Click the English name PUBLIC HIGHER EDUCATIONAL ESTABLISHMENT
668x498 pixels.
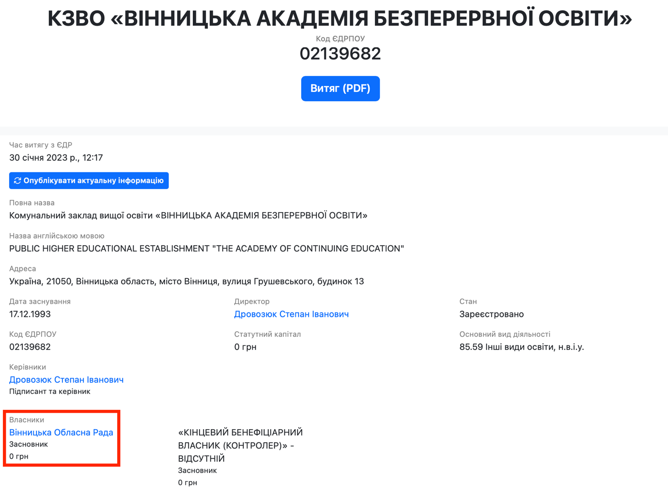[206, 249]
